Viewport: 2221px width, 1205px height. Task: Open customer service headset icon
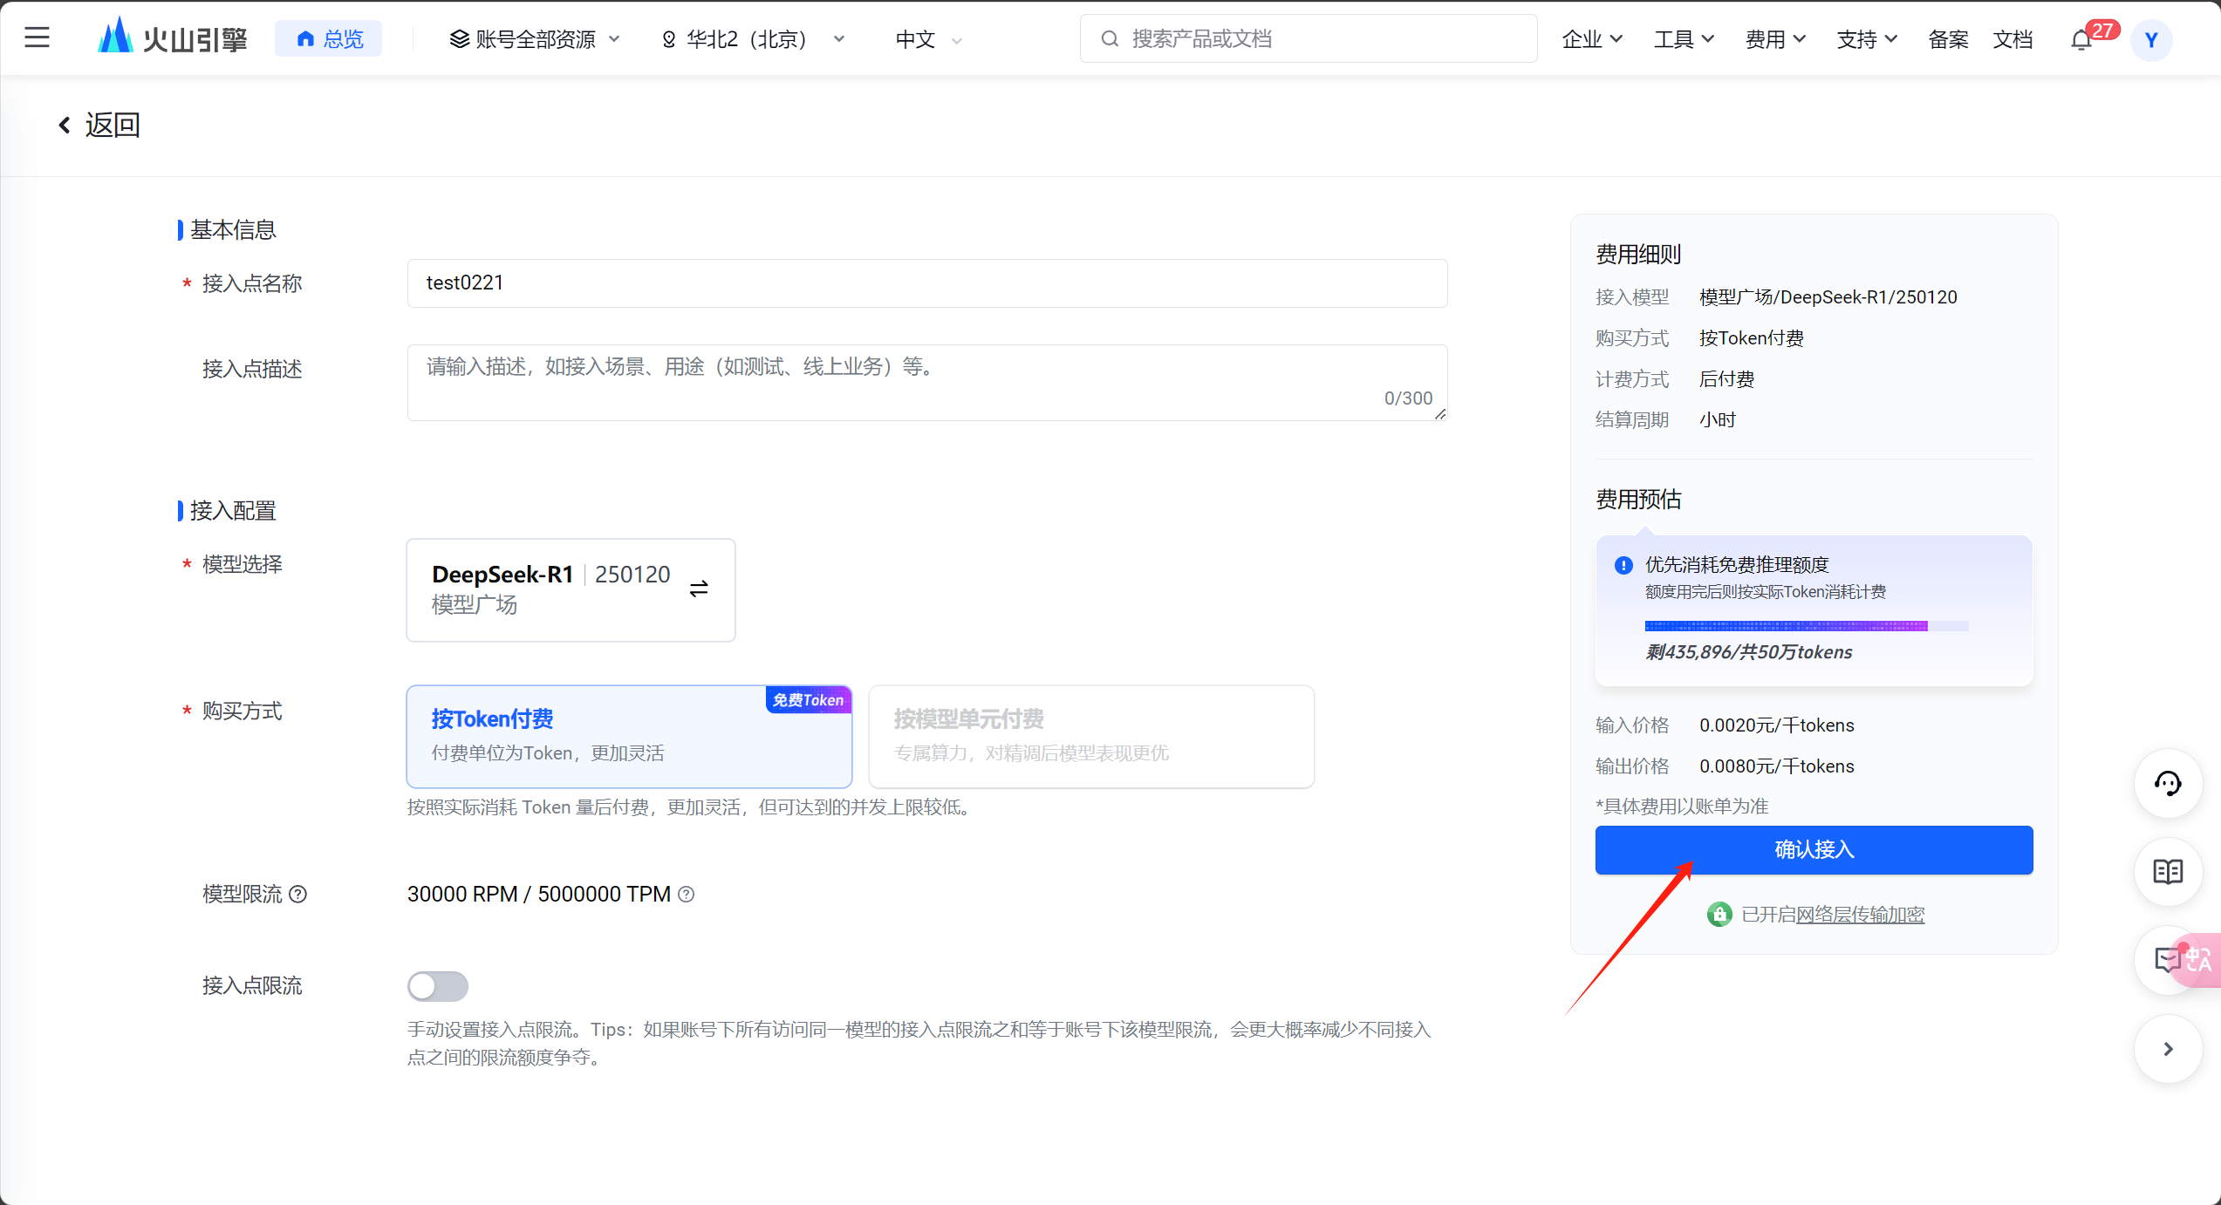click(2168, 784)
